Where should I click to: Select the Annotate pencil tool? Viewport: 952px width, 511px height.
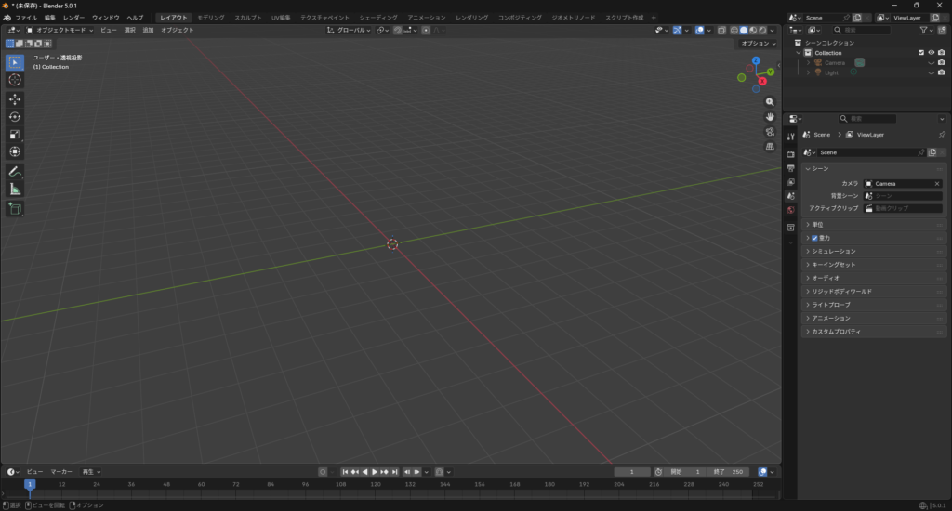15,171
